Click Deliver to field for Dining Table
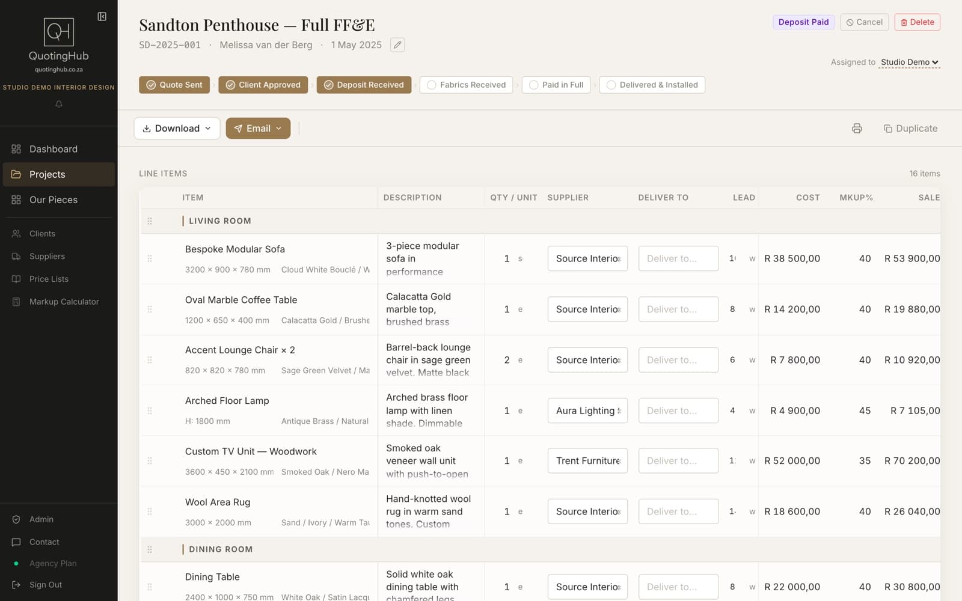 [x=678, y=587]
